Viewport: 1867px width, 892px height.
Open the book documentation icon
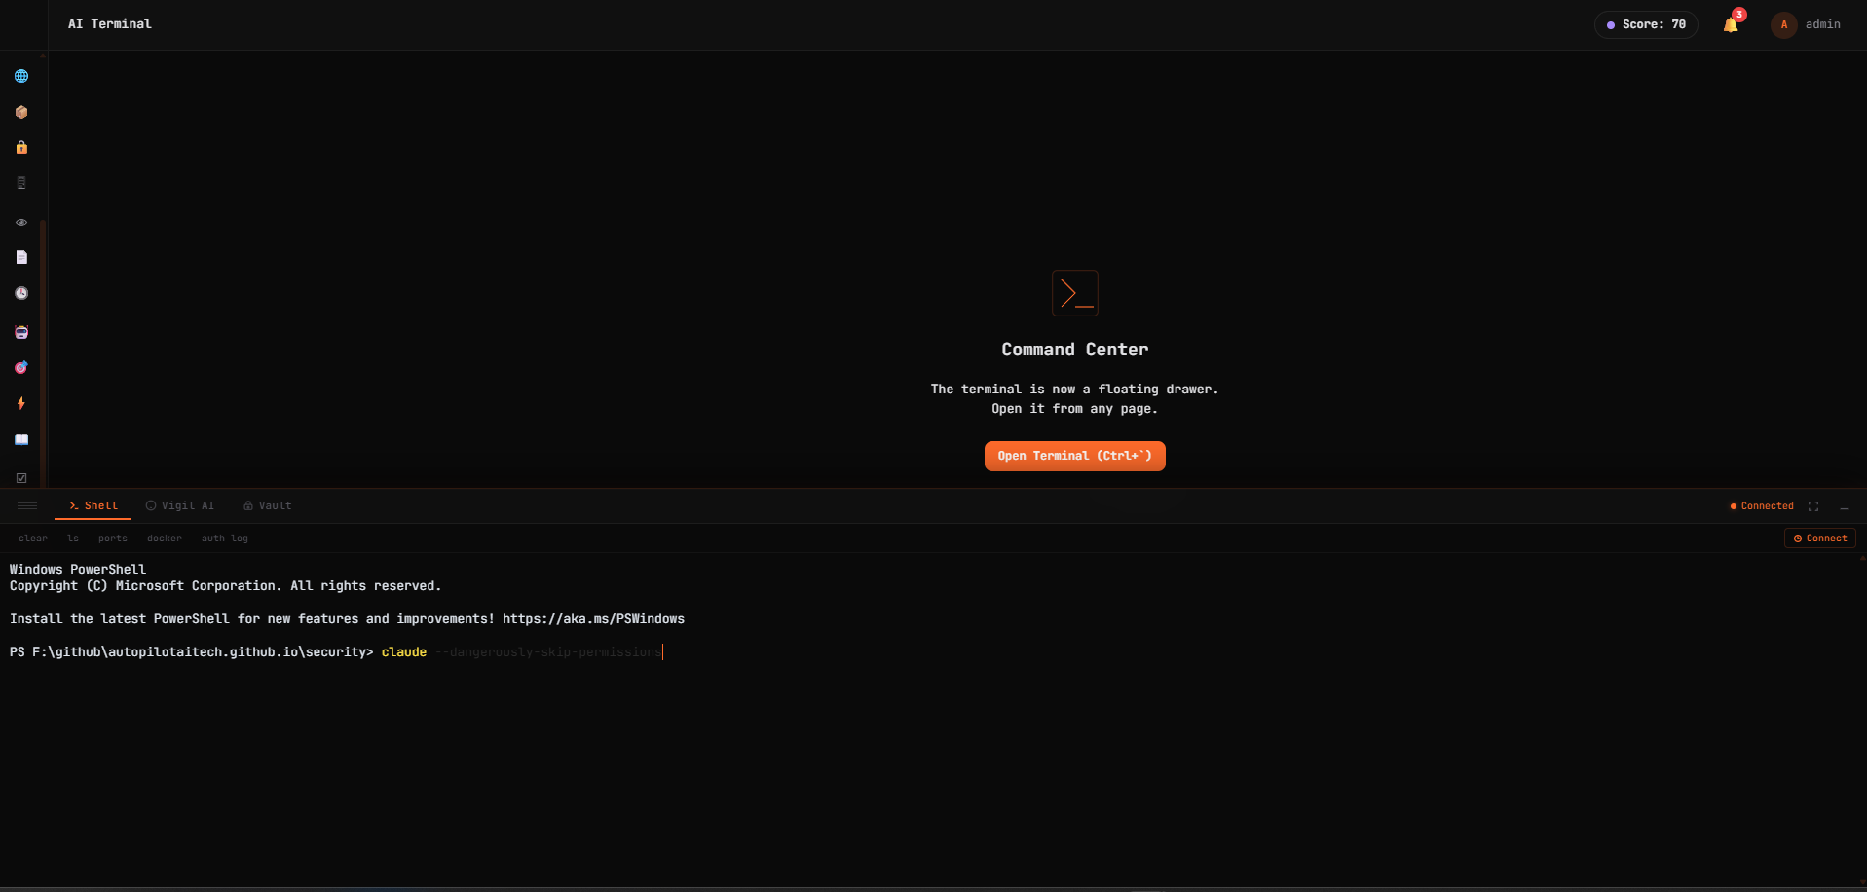pyautogui.click(x=20, y=439)
